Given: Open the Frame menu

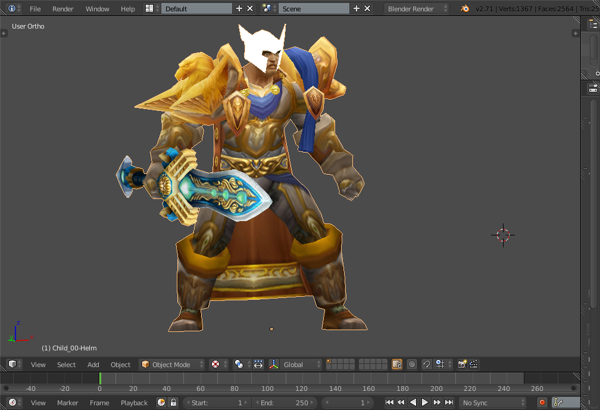Looking at the screenshot, I should pyautogui.click(x=99, y=403).
